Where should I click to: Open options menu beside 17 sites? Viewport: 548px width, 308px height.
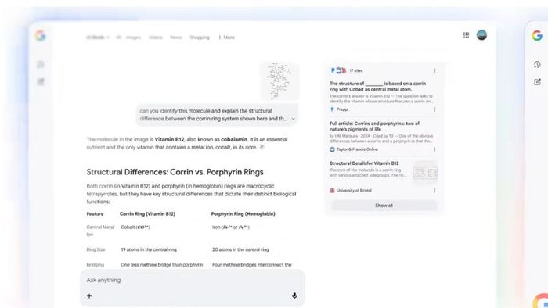[434, 70]
